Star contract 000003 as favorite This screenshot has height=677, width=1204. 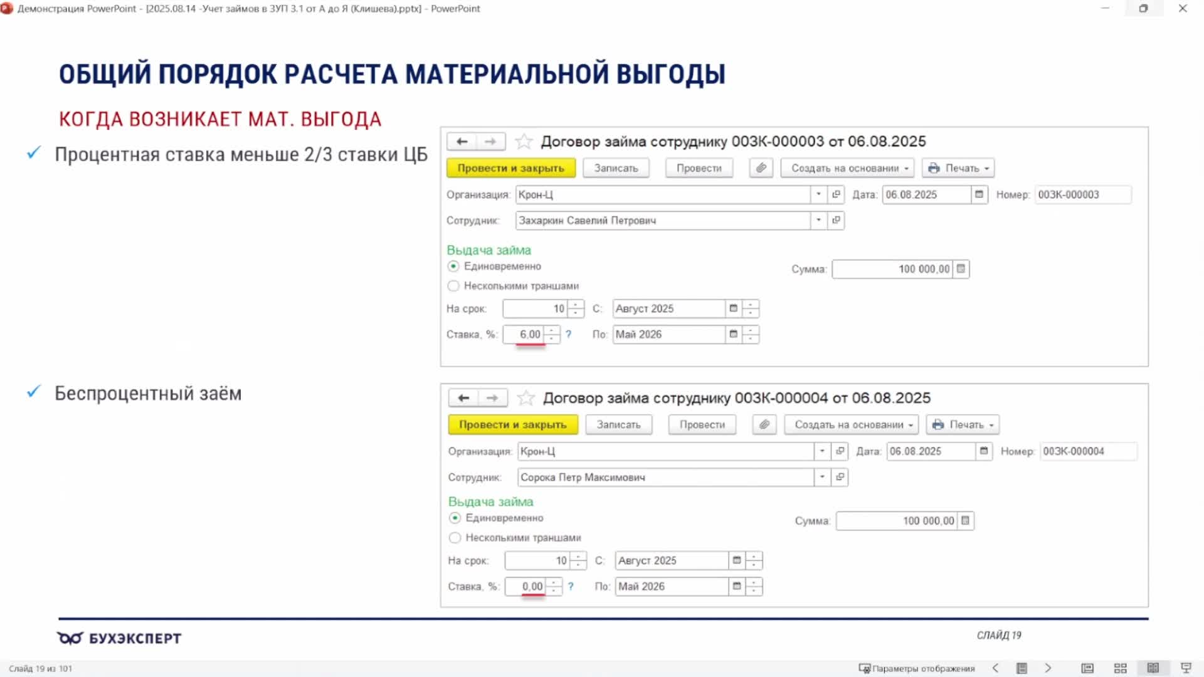tap(524, 142)
